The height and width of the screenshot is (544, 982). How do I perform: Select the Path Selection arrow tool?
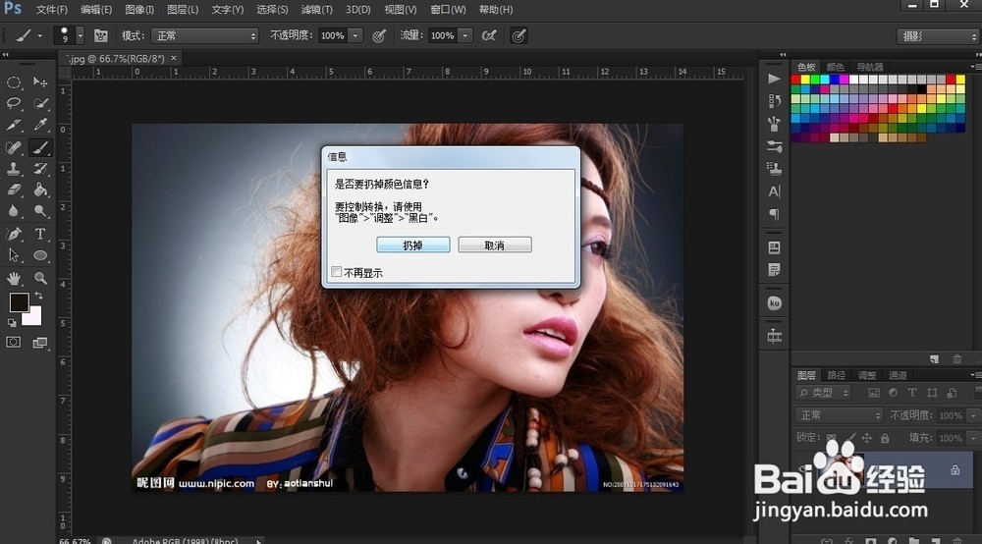point(14,255)
